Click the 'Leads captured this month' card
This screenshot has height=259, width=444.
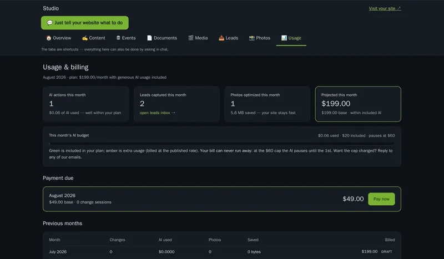tap(176, 104)
